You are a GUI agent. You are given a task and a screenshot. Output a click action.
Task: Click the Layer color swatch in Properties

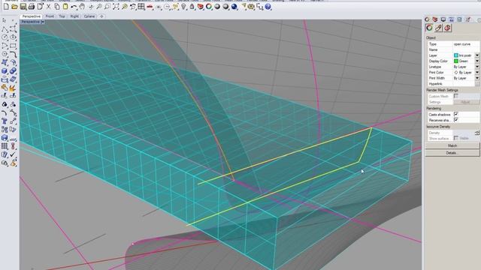point(456,55)
